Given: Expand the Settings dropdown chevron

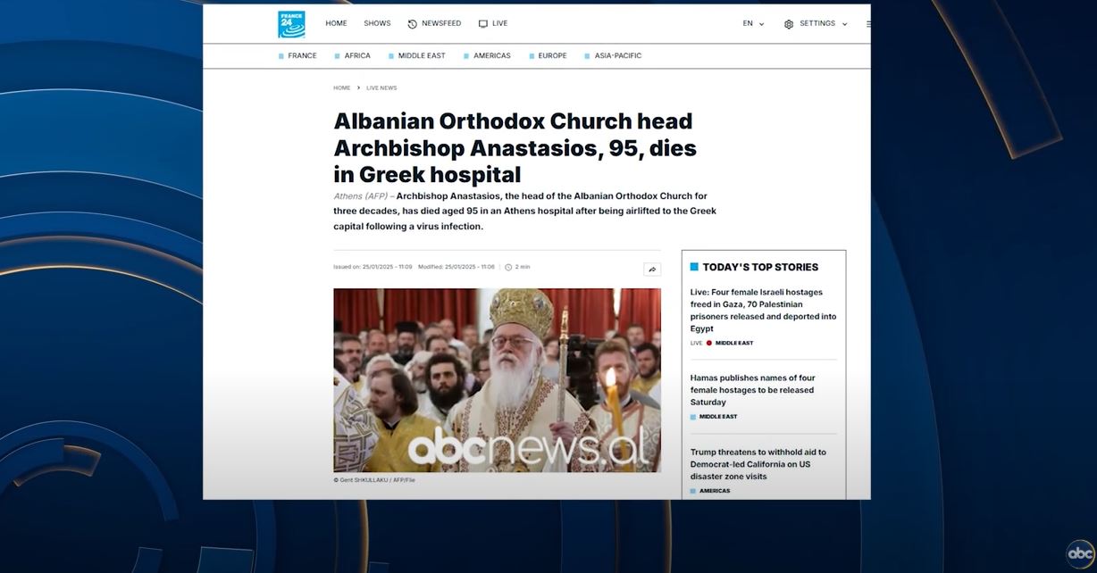Looking at the screenshot, I should coord(844,24).
